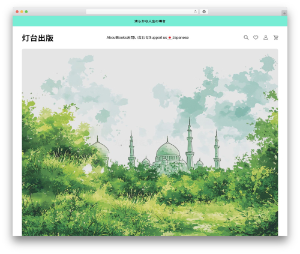The height and width of the screenshot is (254, 300).
Task: Reload the page via refresh icon
Action: coord(195,12)
